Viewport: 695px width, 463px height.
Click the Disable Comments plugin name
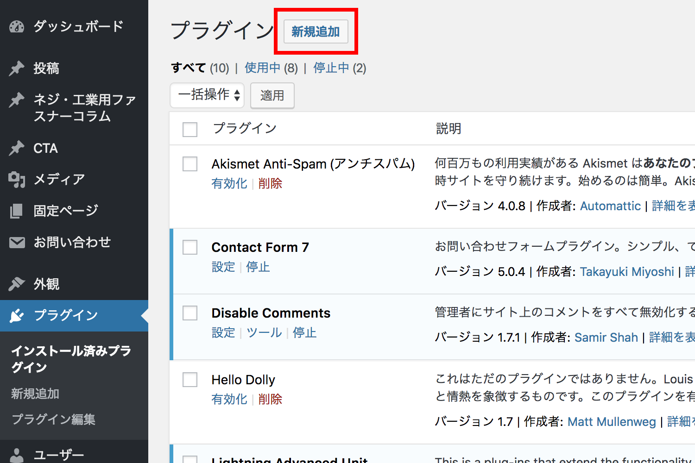pos(271,313)
